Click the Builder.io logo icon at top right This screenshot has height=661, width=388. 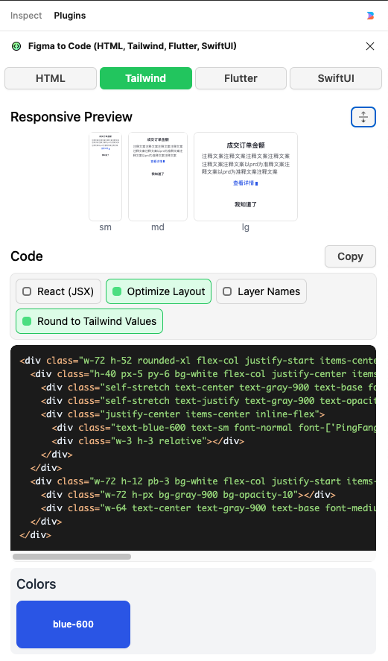click(x=370, y=16)
